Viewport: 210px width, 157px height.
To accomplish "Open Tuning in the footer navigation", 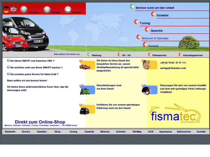I will (73, 132).
